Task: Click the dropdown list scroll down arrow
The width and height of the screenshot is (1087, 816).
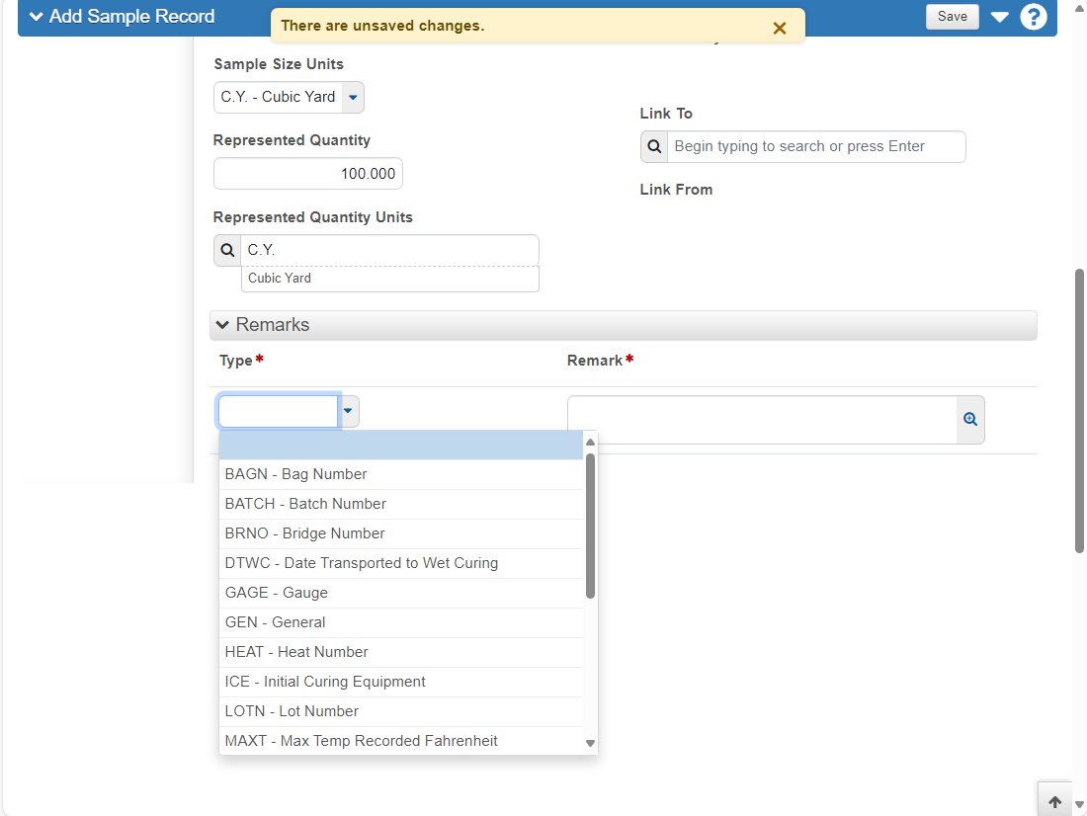Action: pos(590,743)
